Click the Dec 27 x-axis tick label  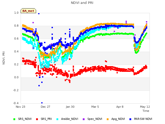click(45, 107)
